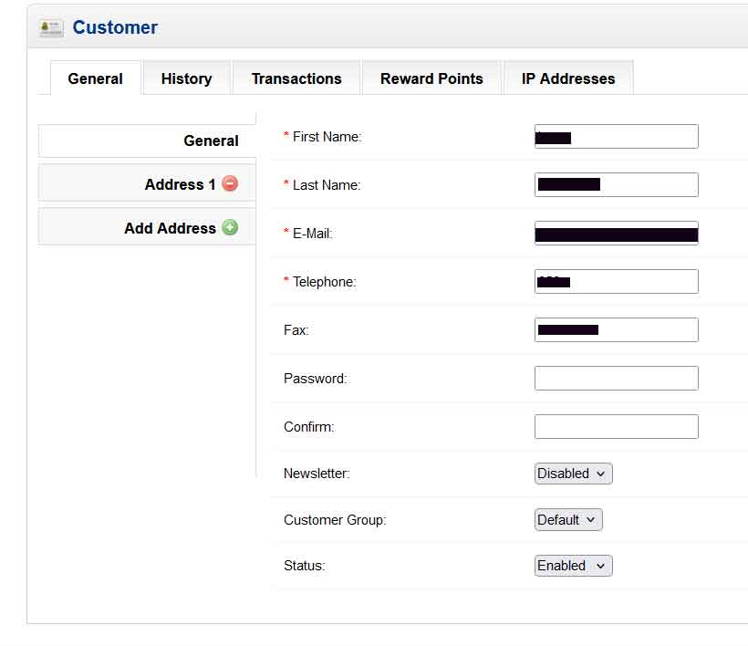This screenshot has width=748, height=646.
Task: Focus the Password input field
Action: point(617,379)
